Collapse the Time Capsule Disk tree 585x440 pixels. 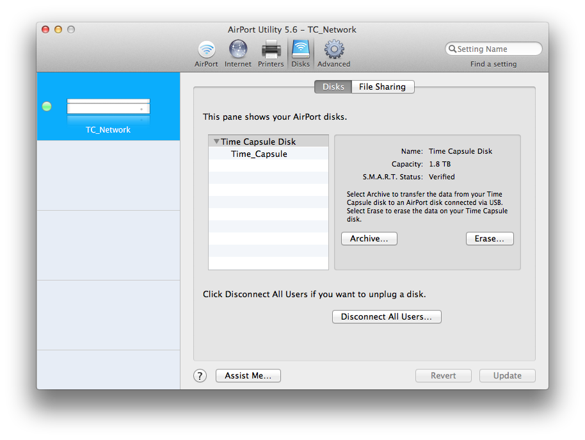click(x=216, y=142)
